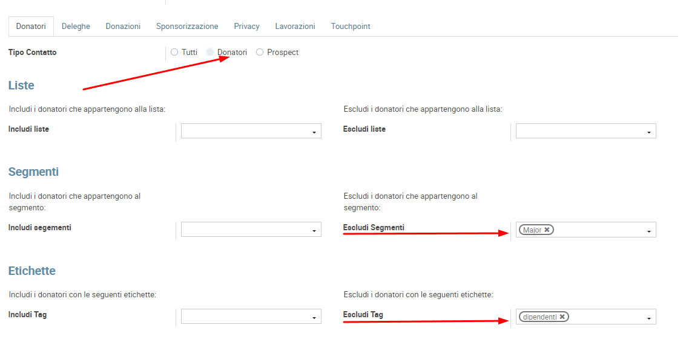
Task: Open the Includi segementi dropdown arrow
Action: 314,230
